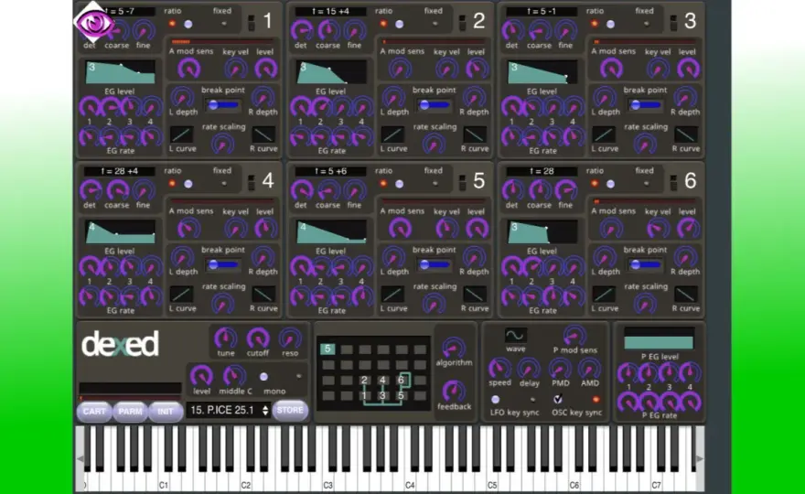Toggle the mono mode switch
This screenshot has width=805, height=494.
[x=263, y=376]
